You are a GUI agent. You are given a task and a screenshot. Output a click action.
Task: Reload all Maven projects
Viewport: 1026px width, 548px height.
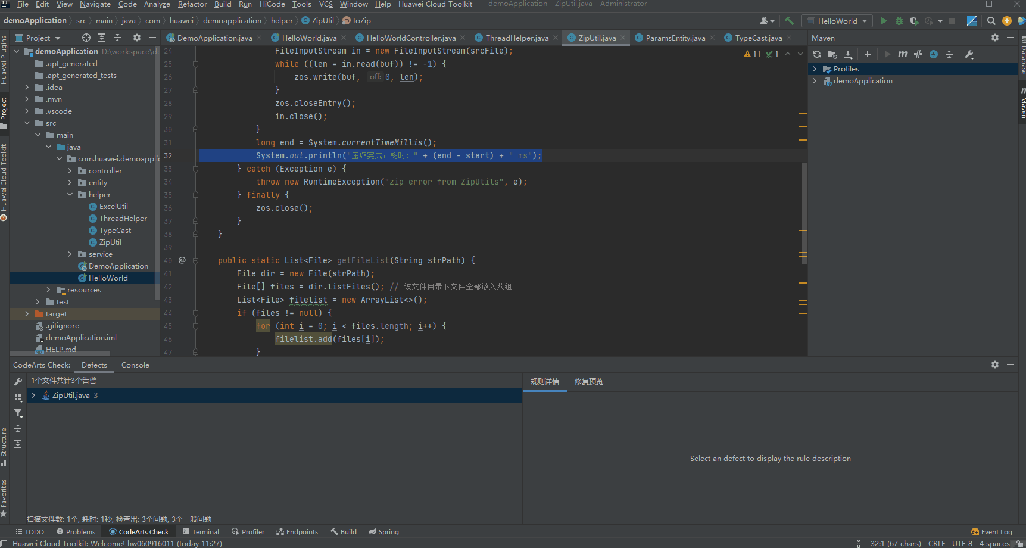tap(817, 54)
